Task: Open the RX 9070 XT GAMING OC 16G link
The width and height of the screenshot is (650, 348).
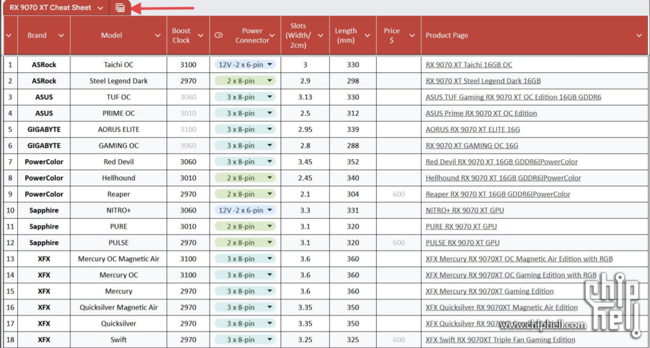Action: 472,145
